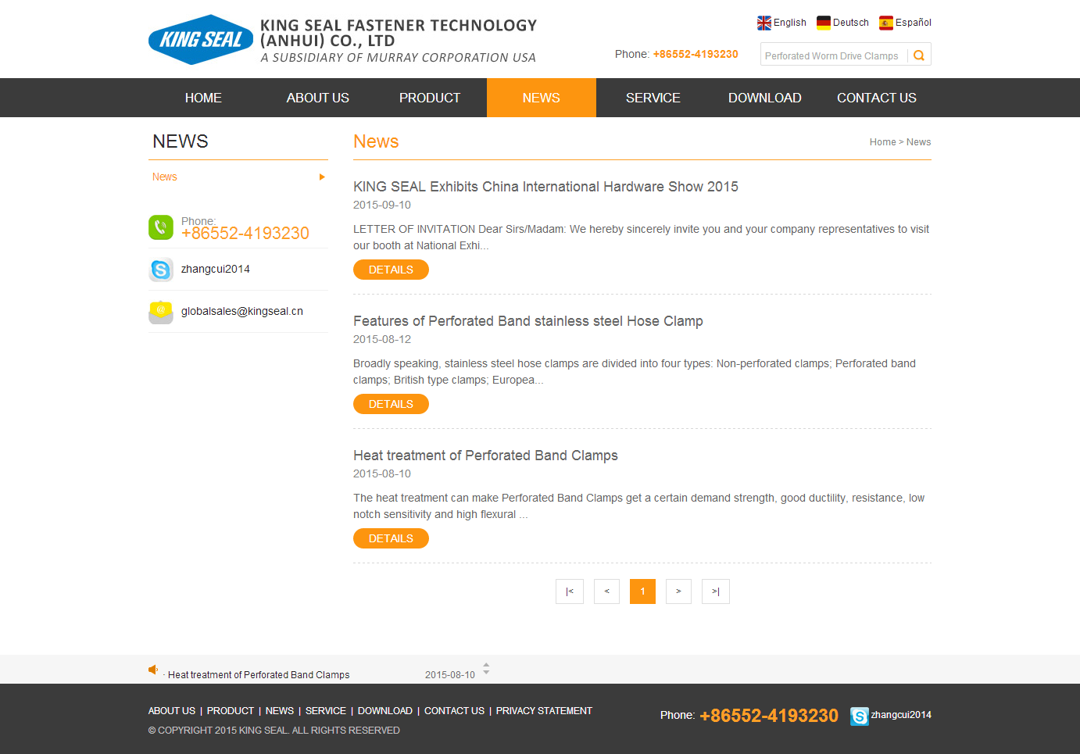Click the King Seal logo

click(x=201, y=39)
